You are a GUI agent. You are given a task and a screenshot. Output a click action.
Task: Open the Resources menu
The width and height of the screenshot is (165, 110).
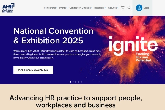click(99, 8)
